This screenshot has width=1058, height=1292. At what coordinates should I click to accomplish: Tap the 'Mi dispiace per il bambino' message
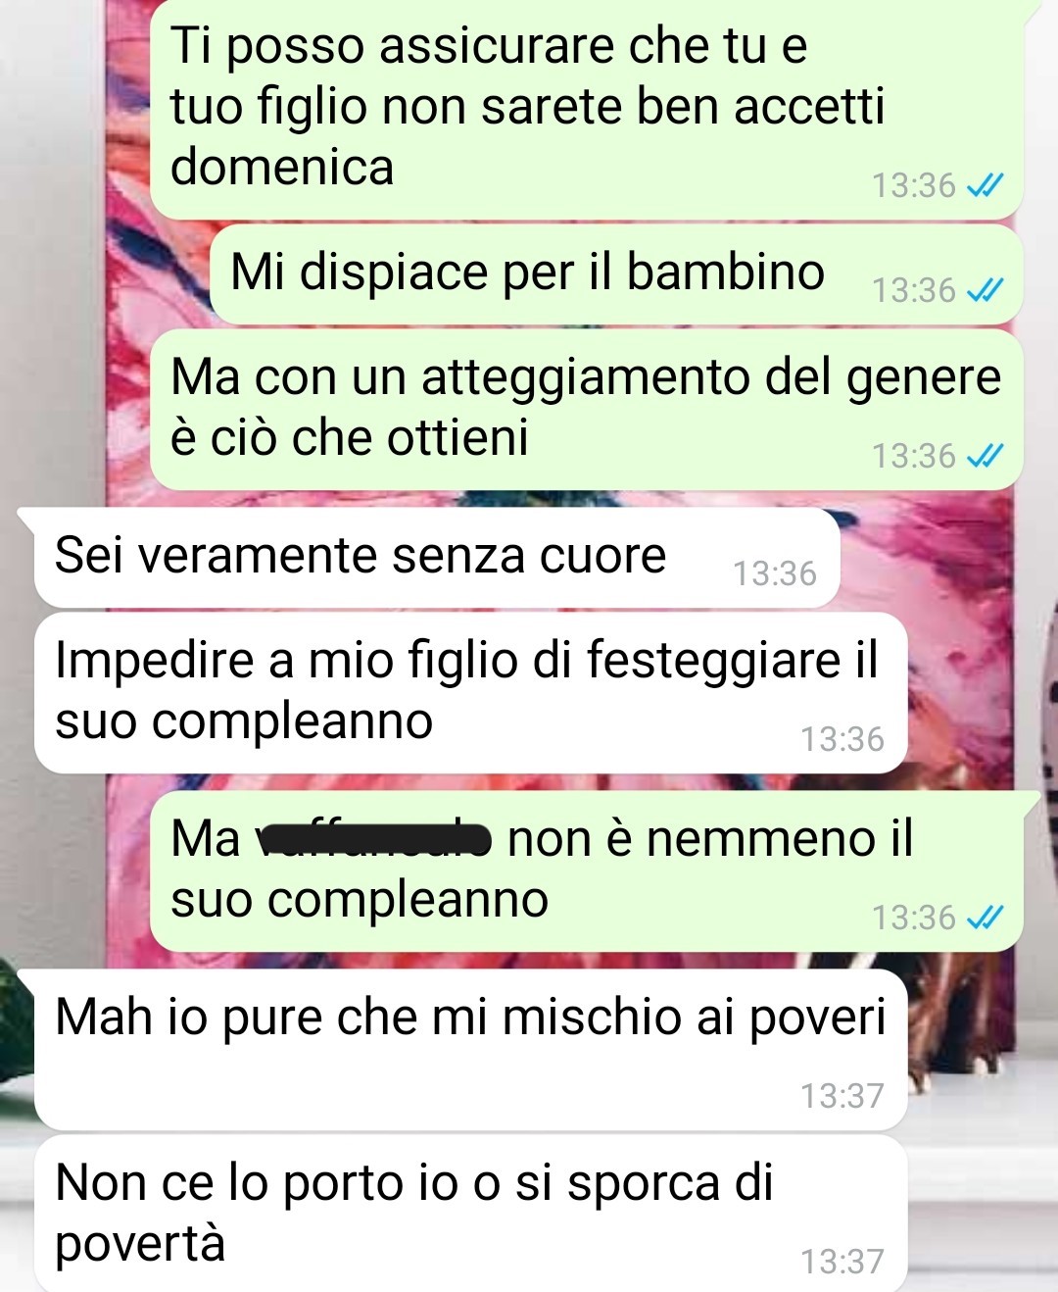click(x=617, y=274)
